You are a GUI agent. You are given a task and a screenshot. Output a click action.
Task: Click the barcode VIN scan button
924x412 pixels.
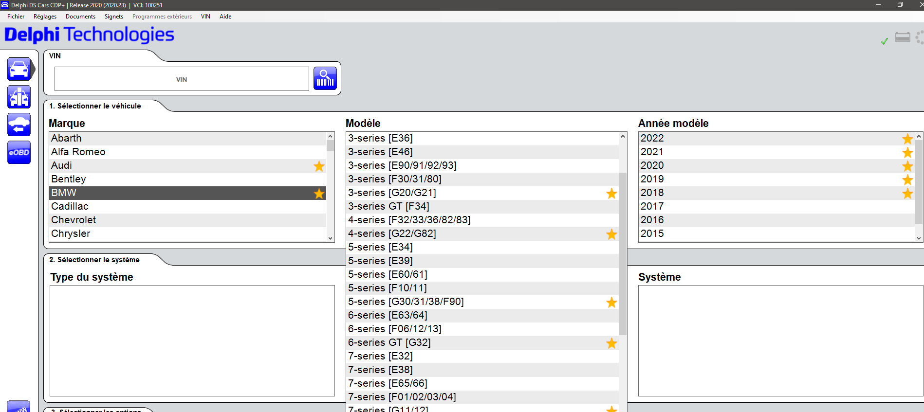[x=325, y=78]
